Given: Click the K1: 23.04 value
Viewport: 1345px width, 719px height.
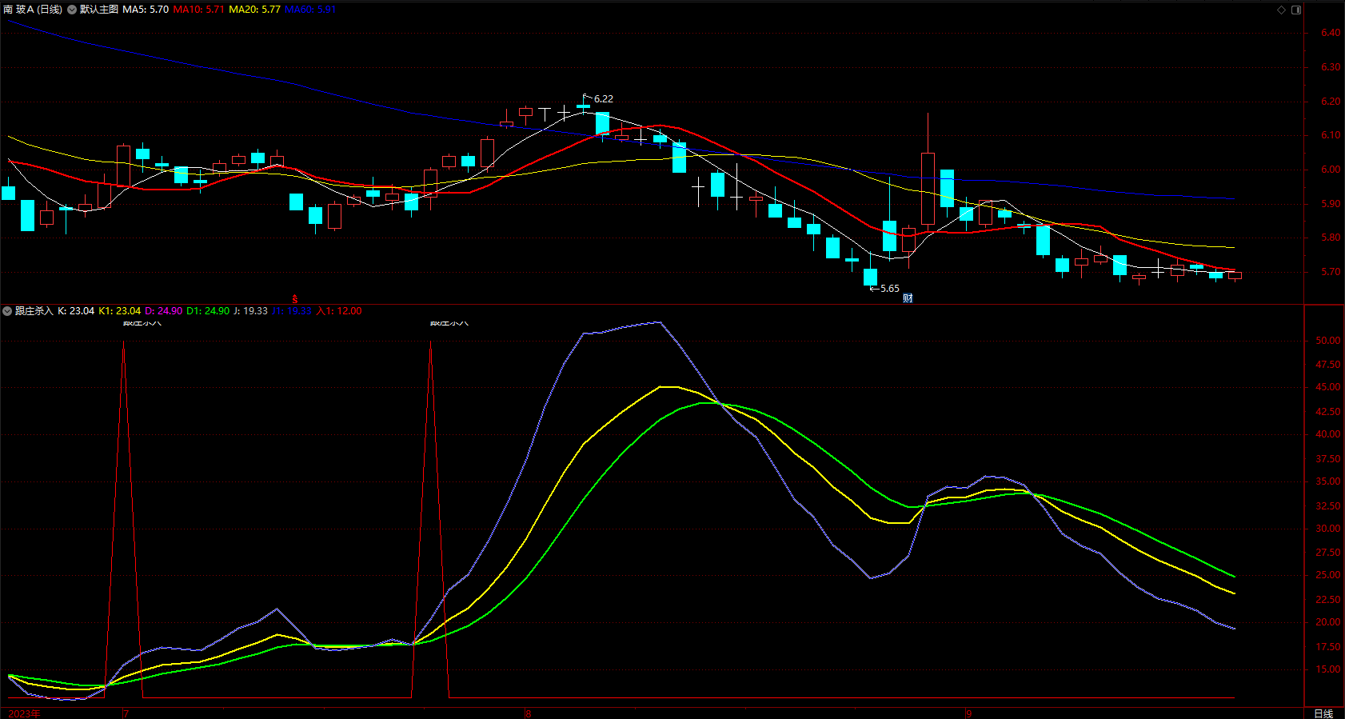Looking at the screenshot, I should pos(120,311).
